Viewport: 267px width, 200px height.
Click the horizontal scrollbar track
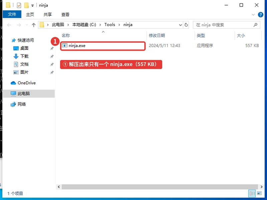pyautogui.click(x=160, y=187)
